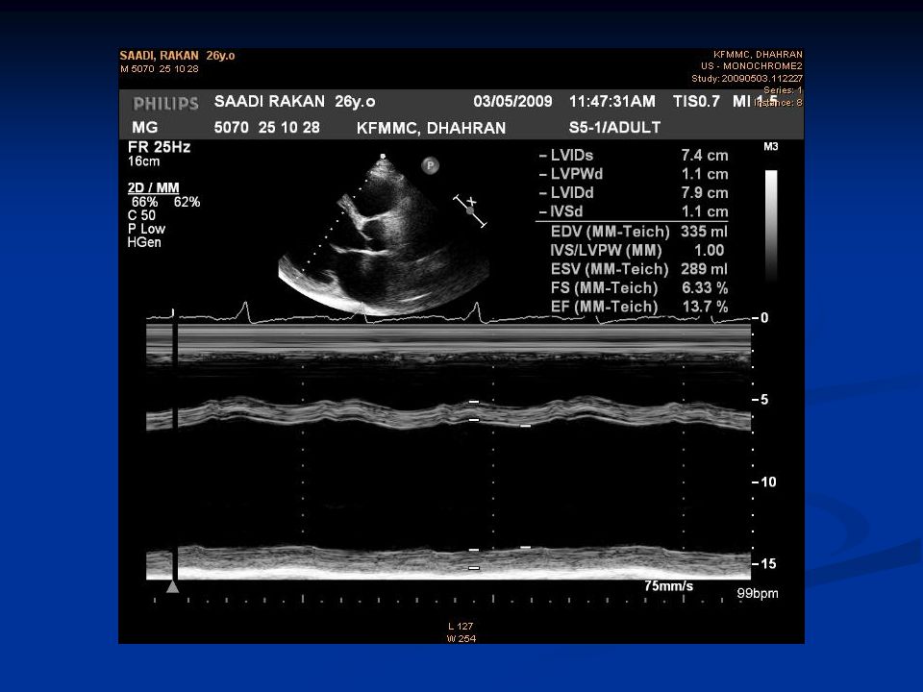Viewport: 923px width, 692px height.
Task: Click the TIS0.7 thermal index readout
Action: (696, 101)
